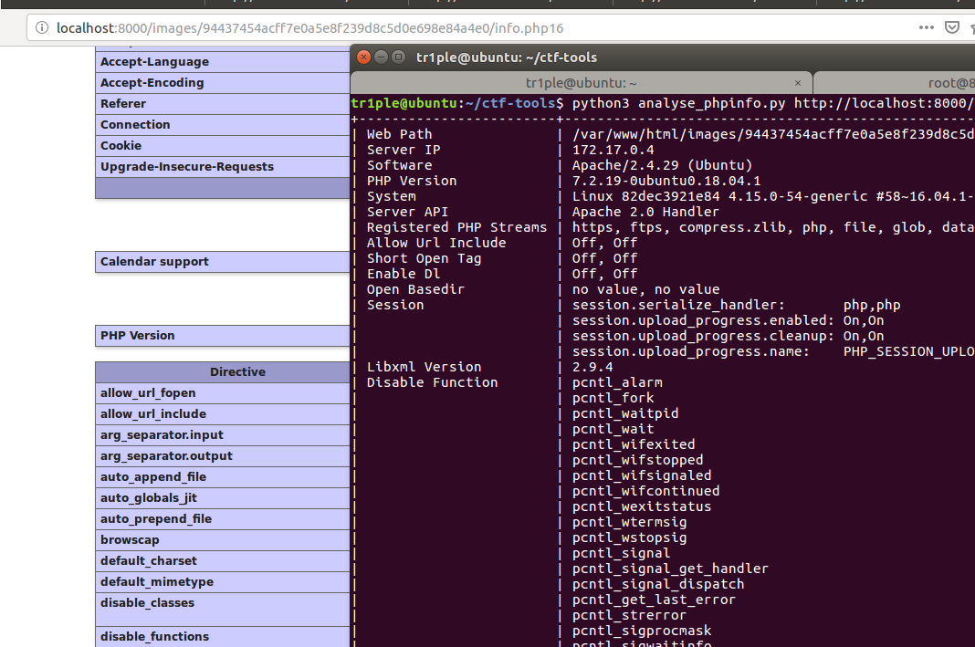Click pcntl_fork in disabled functions list

613,399
